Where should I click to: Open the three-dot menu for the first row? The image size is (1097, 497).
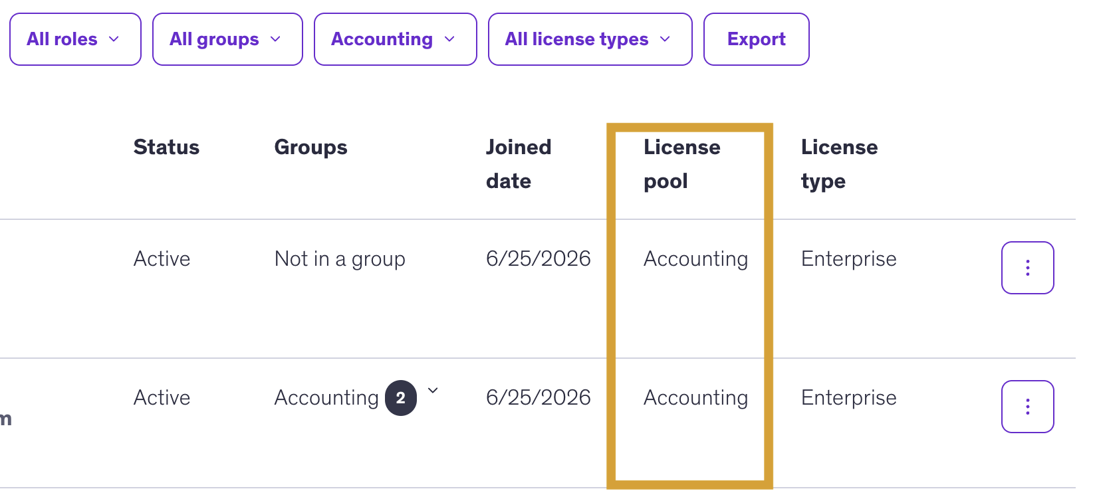[x=1027, y=268]
